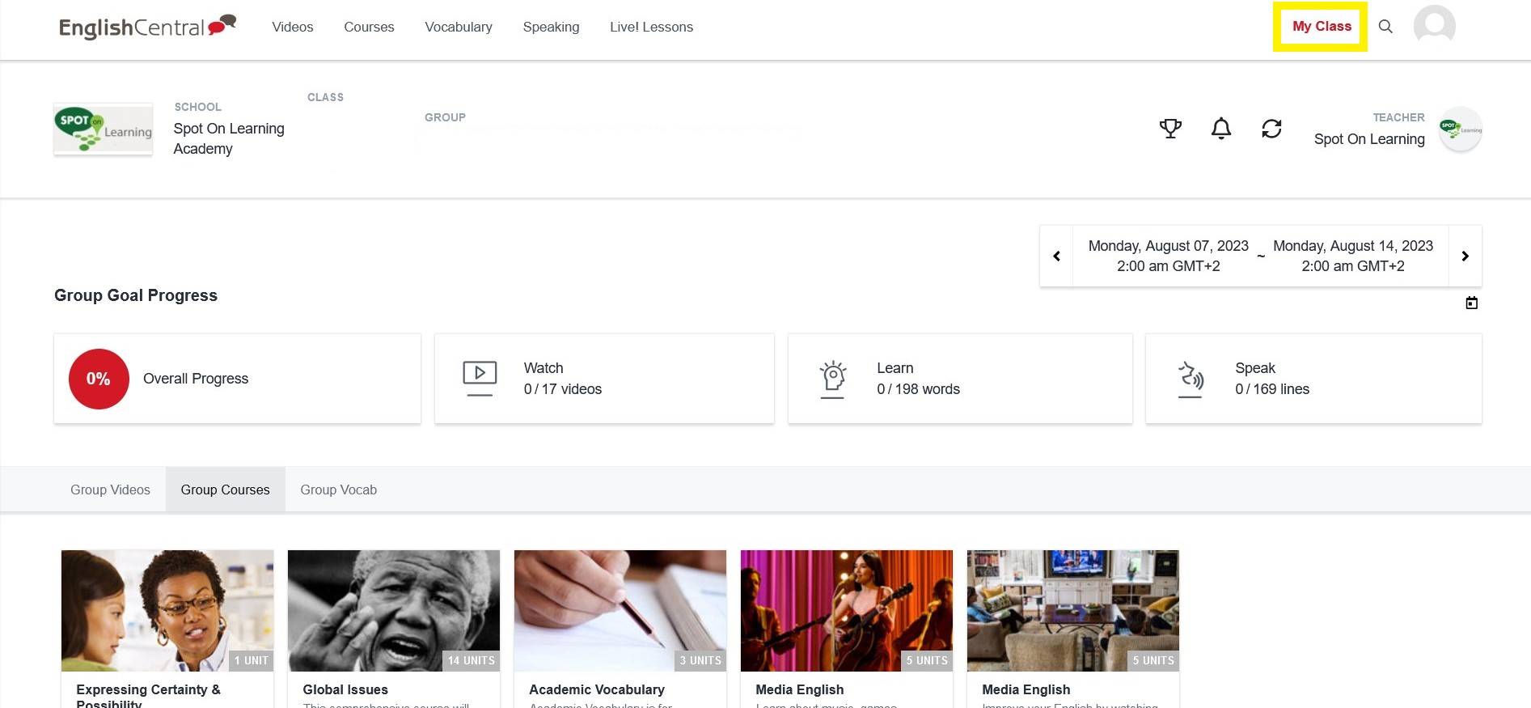Open Expressing Certainty & Possibility course thumbnail
1531x708 pixels.
[167, 611]
